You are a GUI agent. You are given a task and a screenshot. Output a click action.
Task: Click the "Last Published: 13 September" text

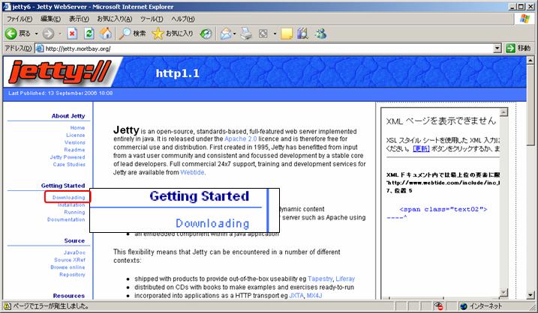46,93
